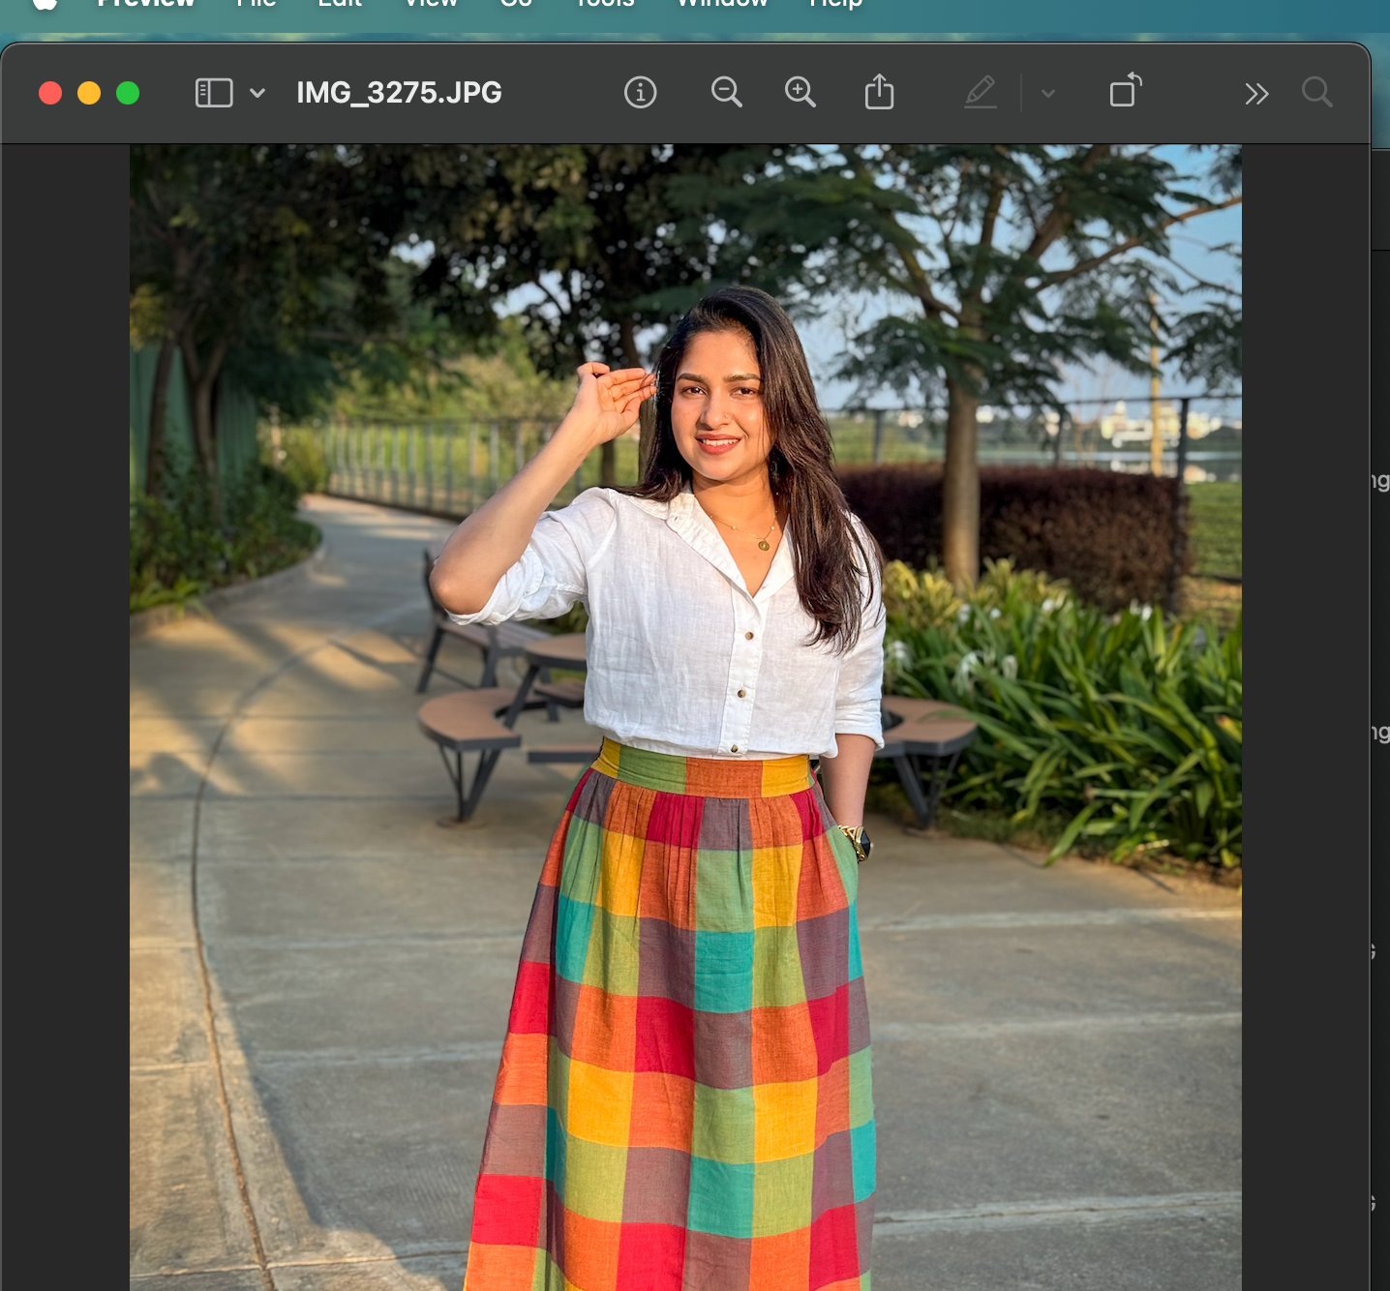Open the search magnifier in the toolbar

click(1316, 93)
